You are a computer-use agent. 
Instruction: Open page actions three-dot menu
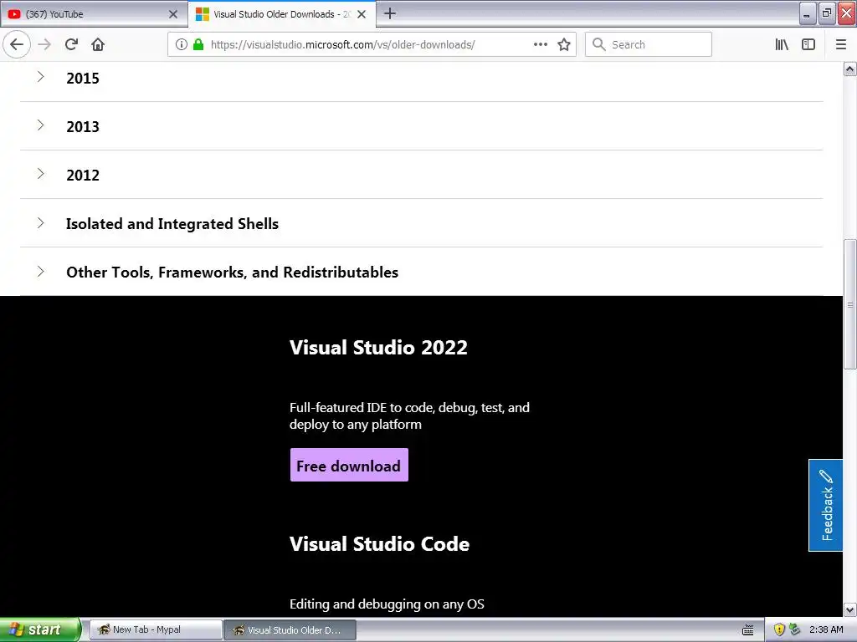(540, 44)
